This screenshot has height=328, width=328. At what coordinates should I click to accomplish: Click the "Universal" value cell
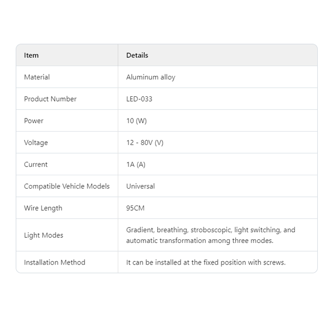(140, 186)
